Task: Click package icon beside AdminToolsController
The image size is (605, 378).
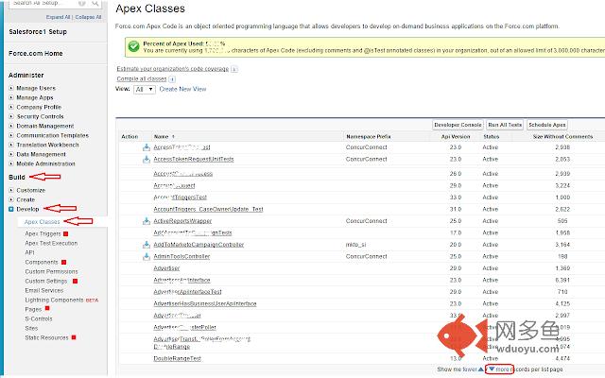Action: [147, 256]
